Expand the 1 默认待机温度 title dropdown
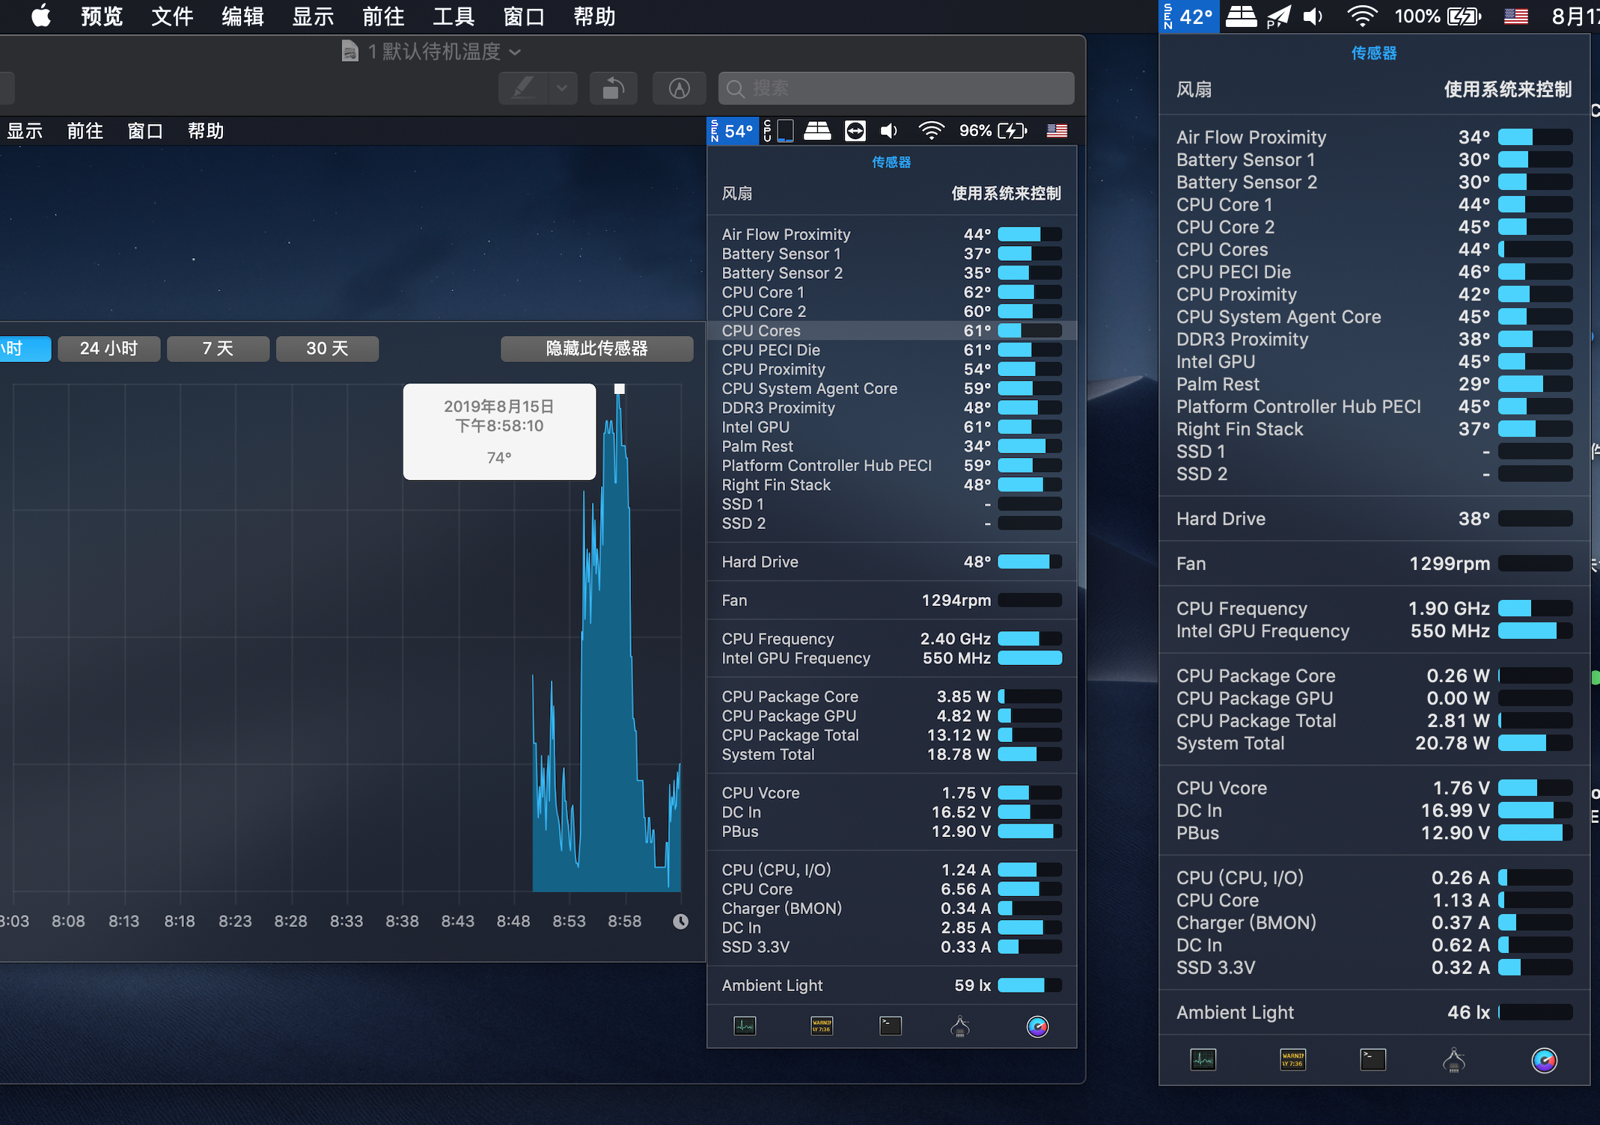The height and width of the screenshot is (1125, 1600). (515, 52)
